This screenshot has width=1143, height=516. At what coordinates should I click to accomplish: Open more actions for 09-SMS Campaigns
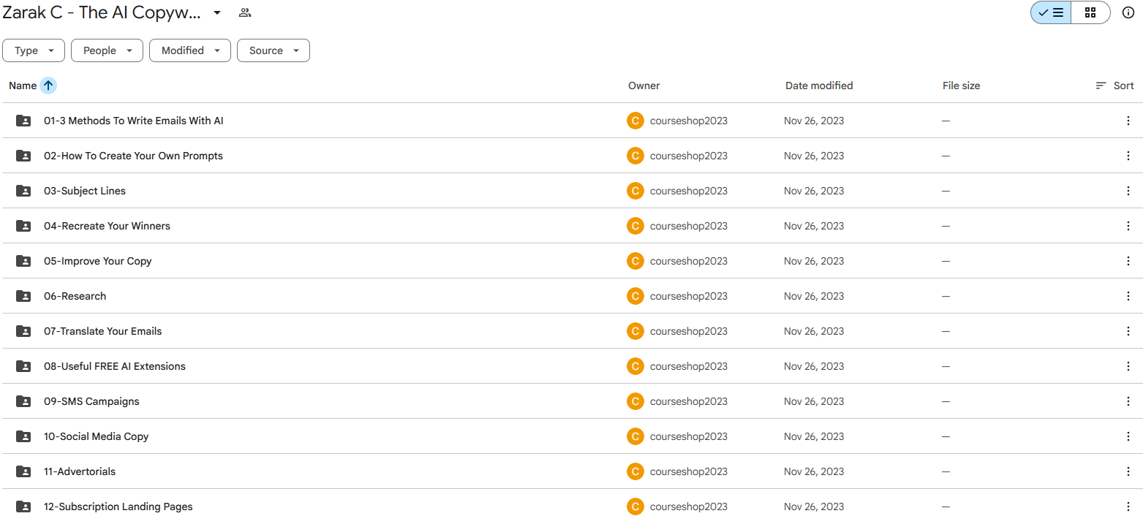[1128, 401]
